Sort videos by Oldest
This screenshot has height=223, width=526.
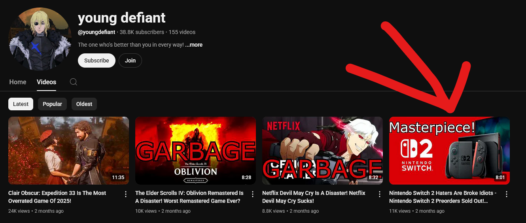pyautogui.click(x=84, y=104)
